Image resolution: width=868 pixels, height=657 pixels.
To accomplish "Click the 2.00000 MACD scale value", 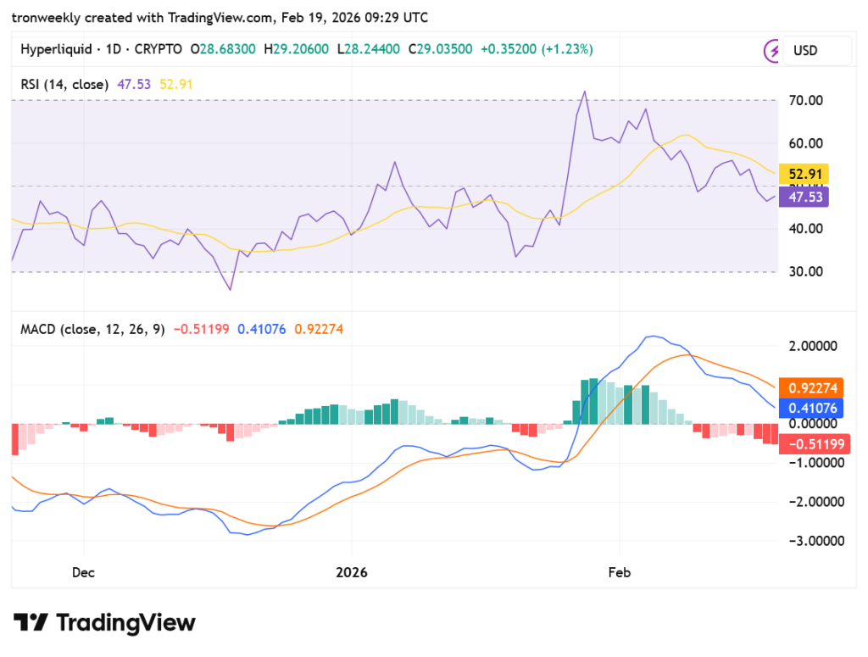I will tap(813, 347).
